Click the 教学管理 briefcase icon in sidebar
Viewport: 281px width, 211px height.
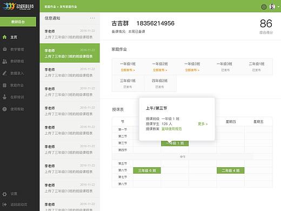click(4, 49)
